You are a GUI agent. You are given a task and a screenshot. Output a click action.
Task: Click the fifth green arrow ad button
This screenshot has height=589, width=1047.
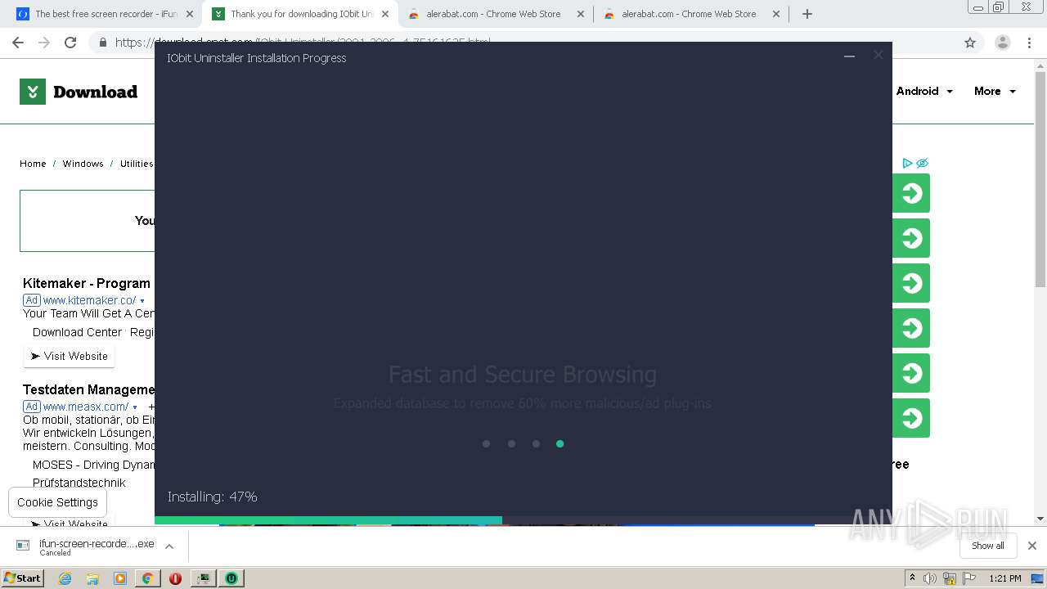(x=911, y=373)
